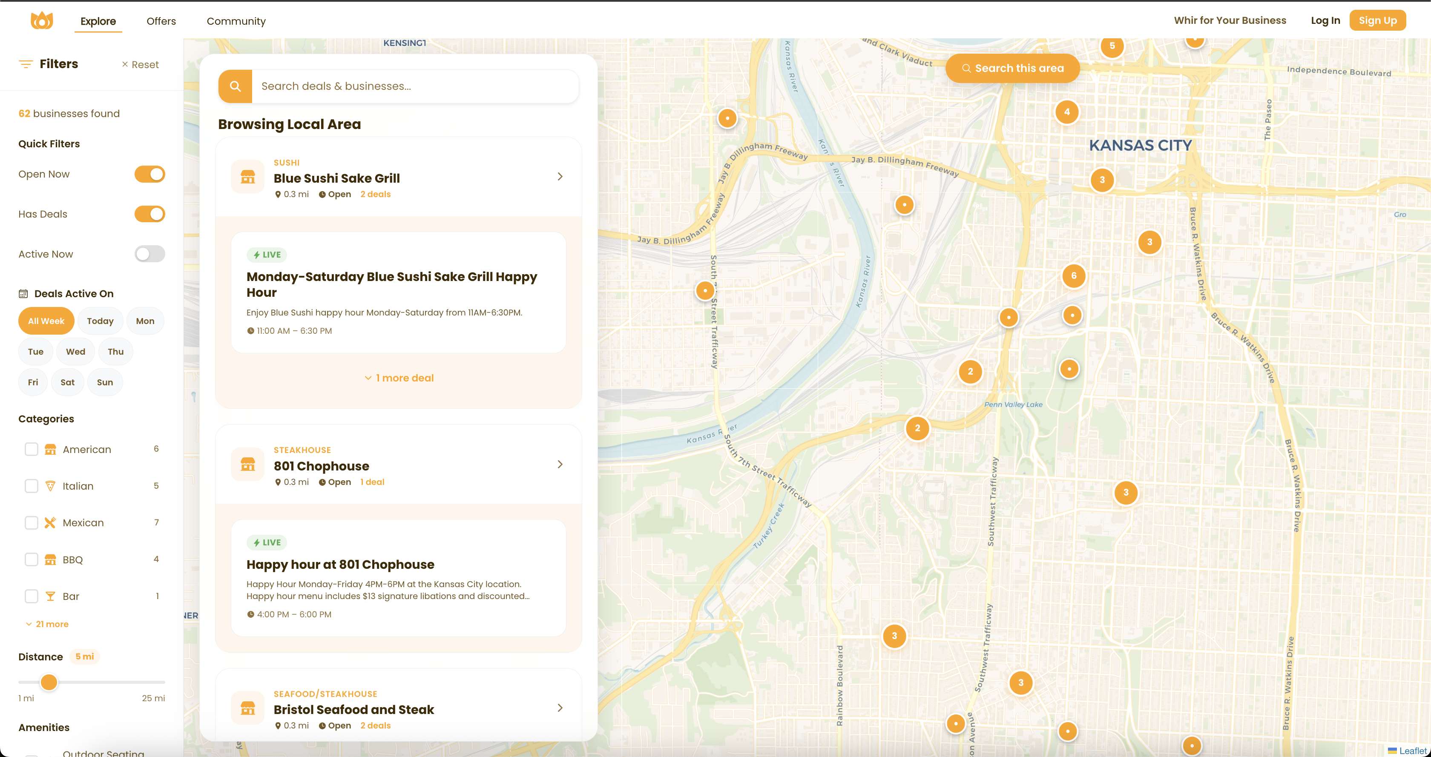
Task: Select the Today day filter
Action: click(x=100, y=321)
